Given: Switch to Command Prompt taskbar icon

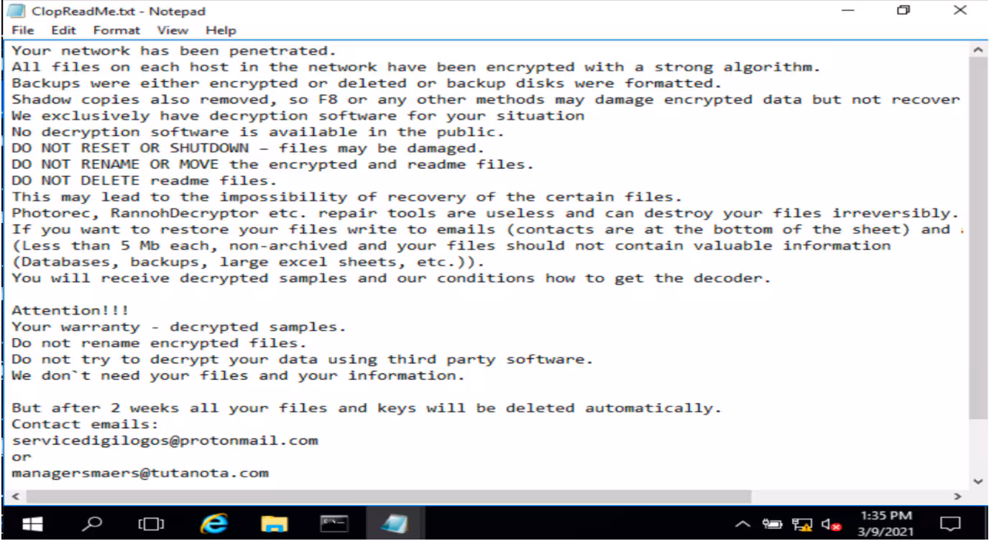Looking at the screenshot, I should point(334,524).
